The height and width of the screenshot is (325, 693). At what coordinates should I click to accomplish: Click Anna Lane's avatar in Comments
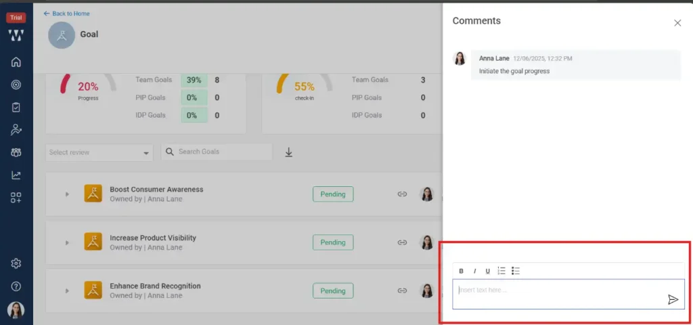point(460,58)
